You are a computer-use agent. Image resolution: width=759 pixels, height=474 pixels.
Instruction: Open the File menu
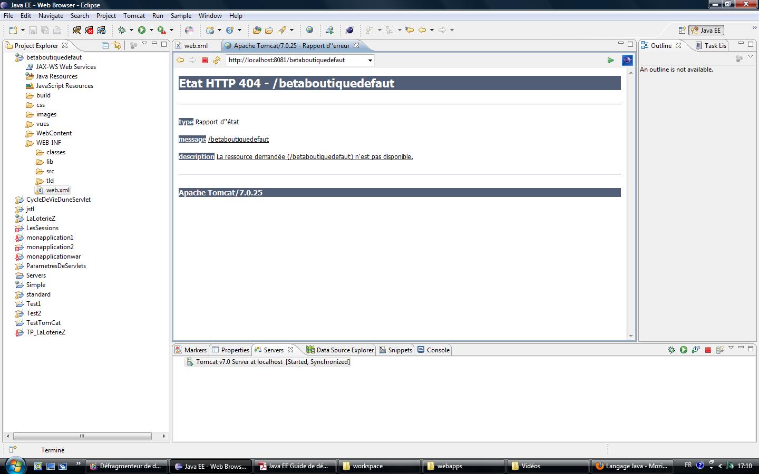click(8, 16)
